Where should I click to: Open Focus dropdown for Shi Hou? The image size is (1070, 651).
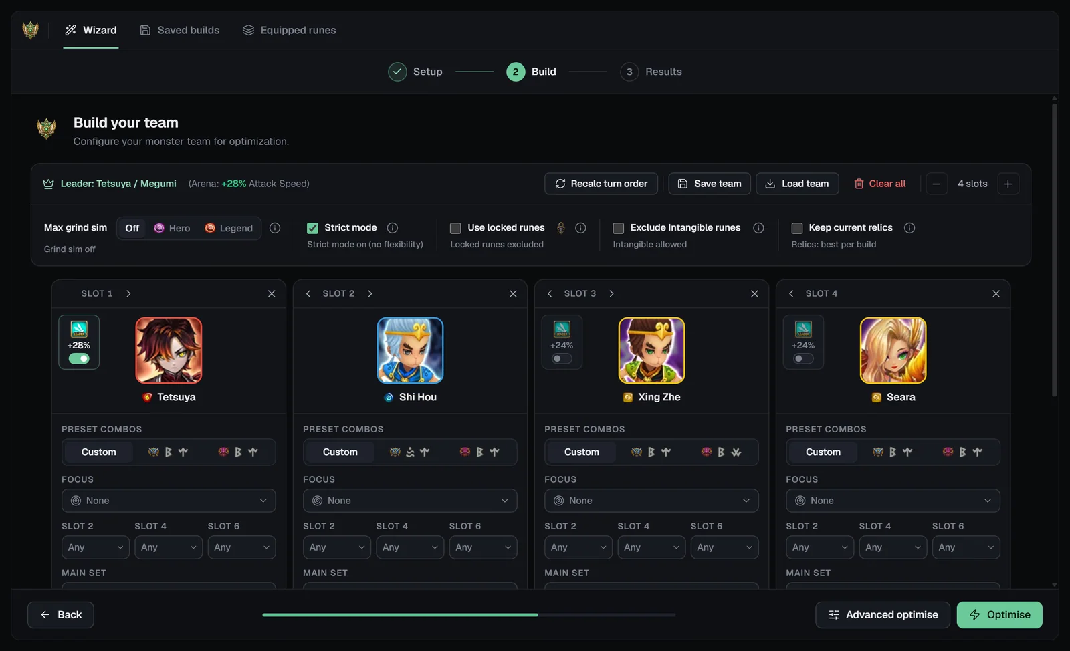pyautogui.click(x=410, y=501)
